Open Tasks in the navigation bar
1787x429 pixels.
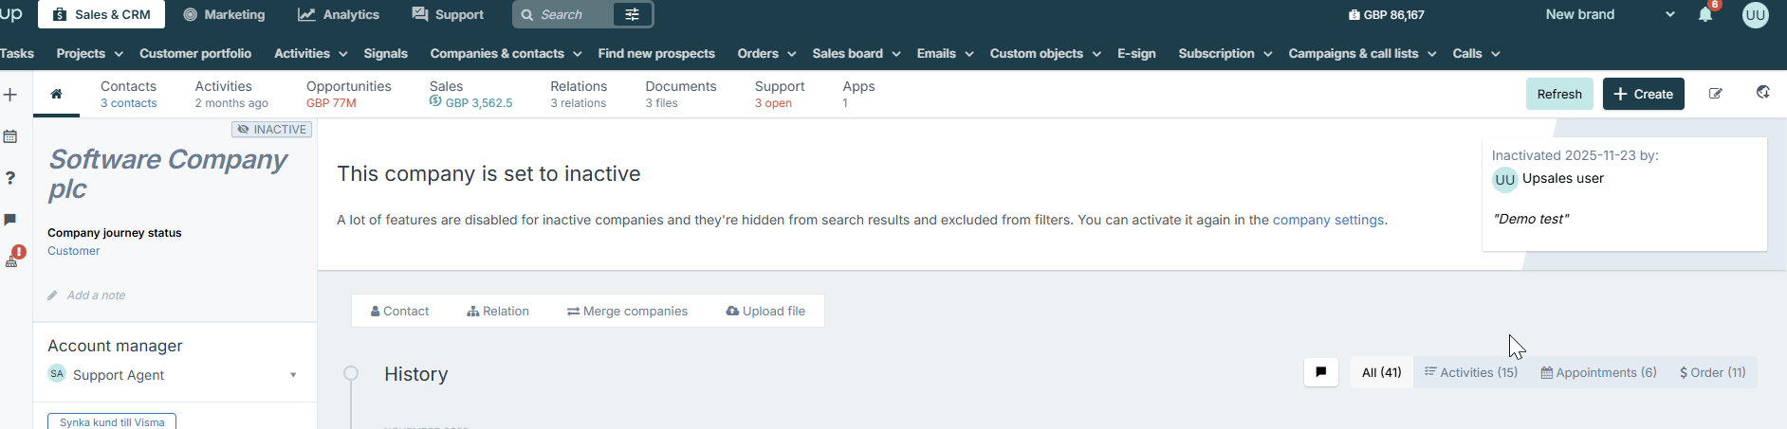coord(16,53)
